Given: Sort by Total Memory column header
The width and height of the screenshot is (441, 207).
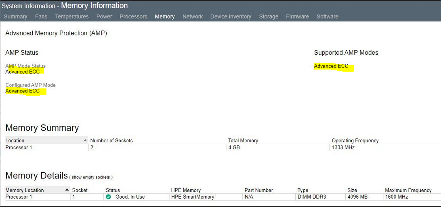Looking at the screenshot, I should [x=243, y=141].
